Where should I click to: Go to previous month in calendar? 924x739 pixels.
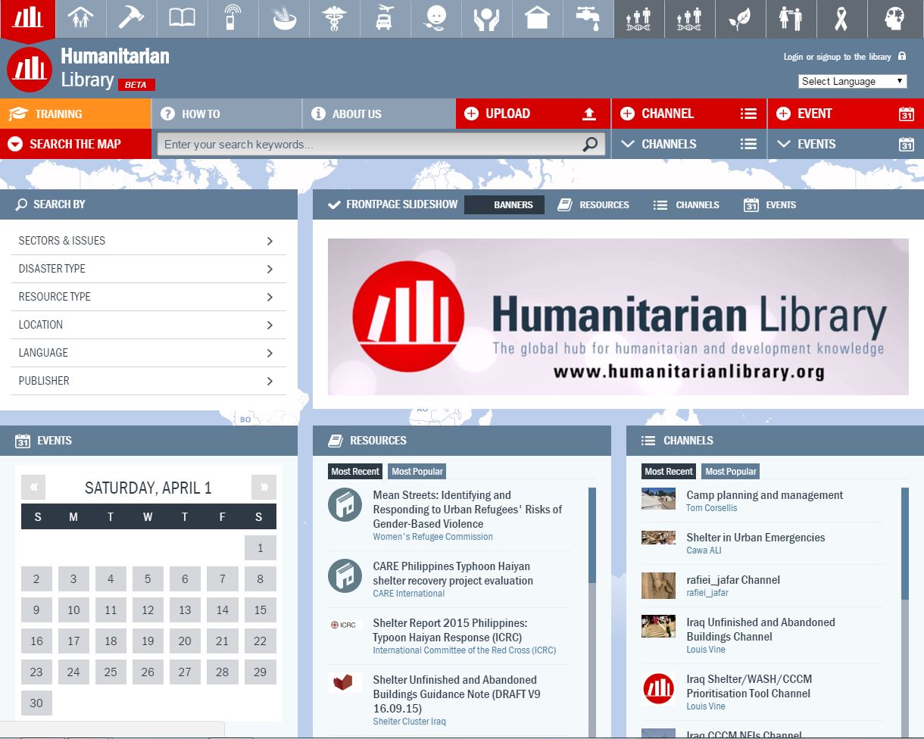[x=34, y=488]
